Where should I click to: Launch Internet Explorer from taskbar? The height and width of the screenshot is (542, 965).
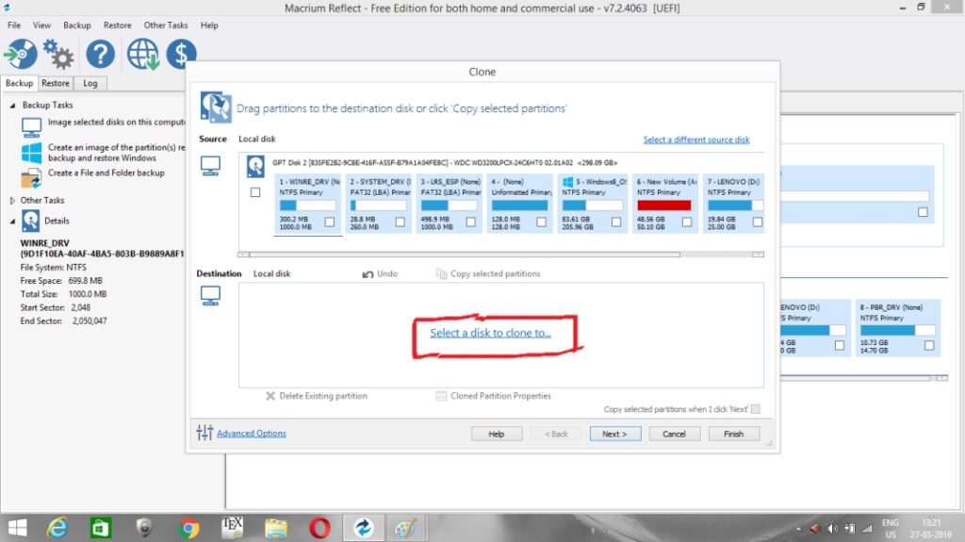pos(57,528)
